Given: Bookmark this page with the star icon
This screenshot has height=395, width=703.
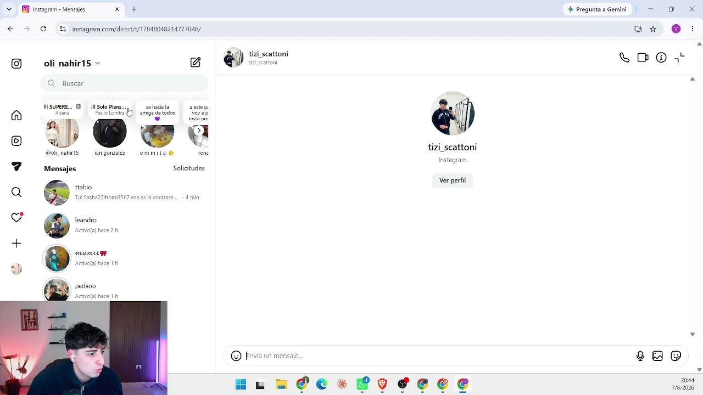Looking at the screenshot, I should pyautogui.click(x=653, y=29).
